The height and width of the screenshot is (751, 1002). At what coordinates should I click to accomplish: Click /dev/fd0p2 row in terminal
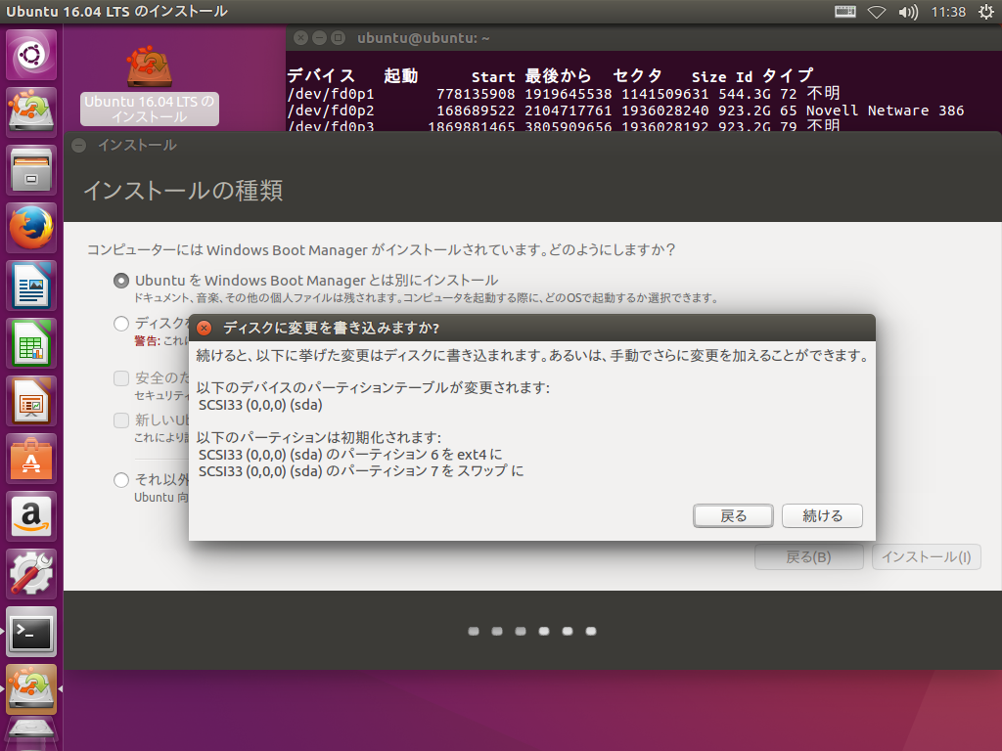tap(625, 110)
